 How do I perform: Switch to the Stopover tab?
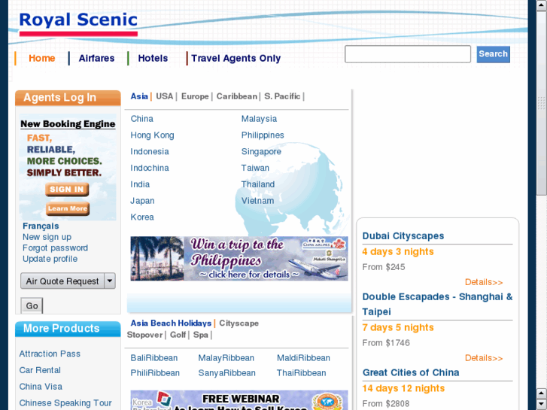(144, 335)
